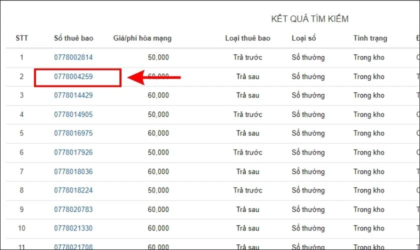
Task: Select subscriber number 0778017926
Action: click(73, 152)
